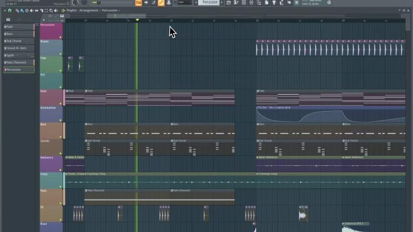Select the Pads (Tension) pattern in picker
This screenshot has height=232, width=413.
(19, 63)
